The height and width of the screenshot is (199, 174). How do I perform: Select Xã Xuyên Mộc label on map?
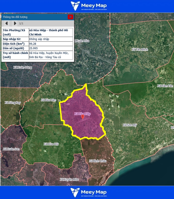(x=69, y=179)
